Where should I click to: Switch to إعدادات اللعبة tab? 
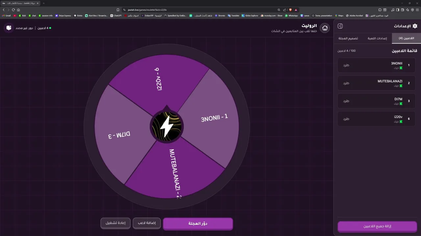pos(377,38)
